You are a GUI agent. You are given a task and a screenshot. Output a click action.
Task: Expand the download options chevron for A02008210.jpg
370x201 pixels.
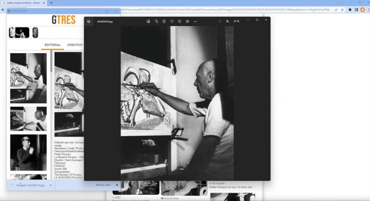(51, 185)
